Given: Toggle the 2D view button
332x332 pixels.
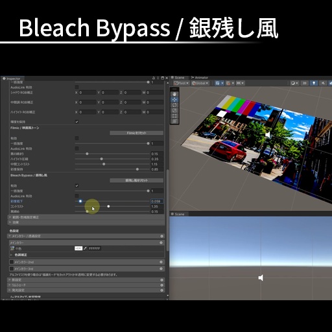Looking at the screenshot, I should click(304, 83).
